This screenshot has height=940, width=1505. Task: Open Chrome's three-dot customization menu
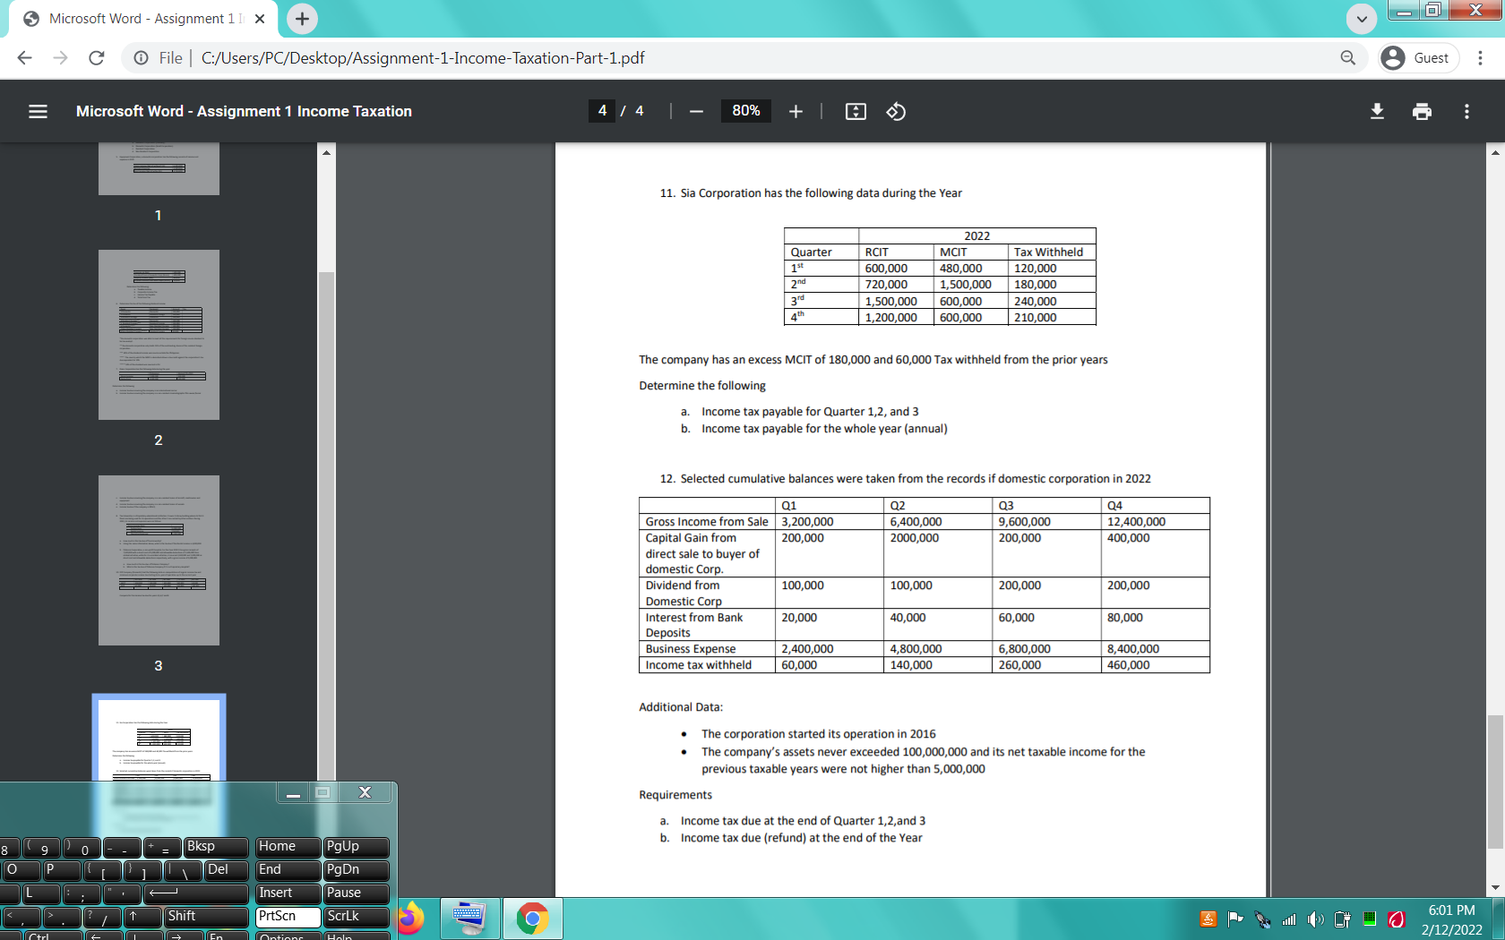1480,57
